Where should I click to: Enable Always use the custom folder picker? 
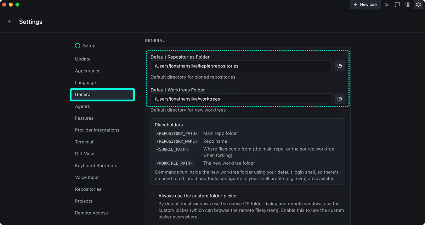point(153,195)
